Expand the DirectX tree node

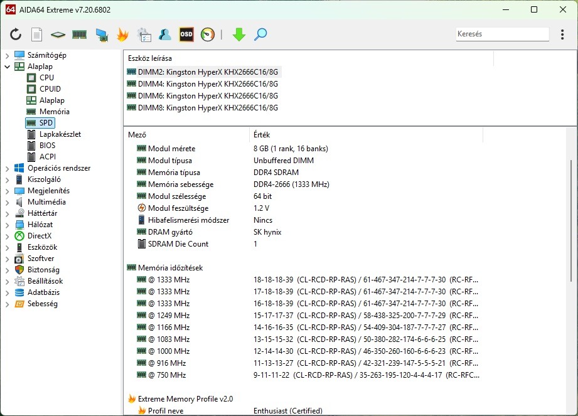coord(7,236)
